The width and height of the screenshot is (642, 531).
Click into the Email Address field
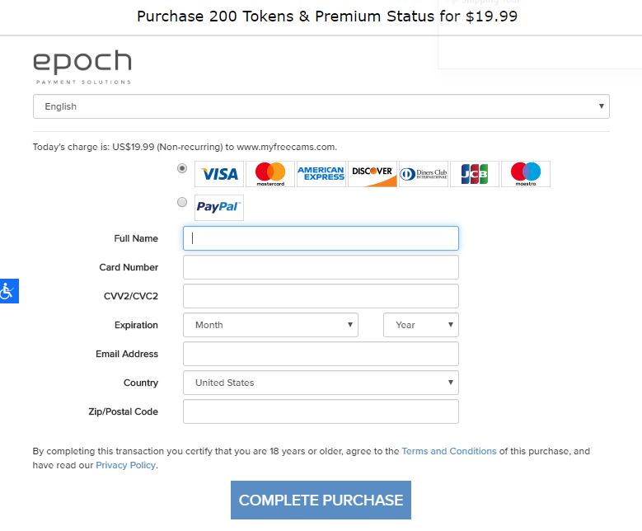(x=321, y=354)
